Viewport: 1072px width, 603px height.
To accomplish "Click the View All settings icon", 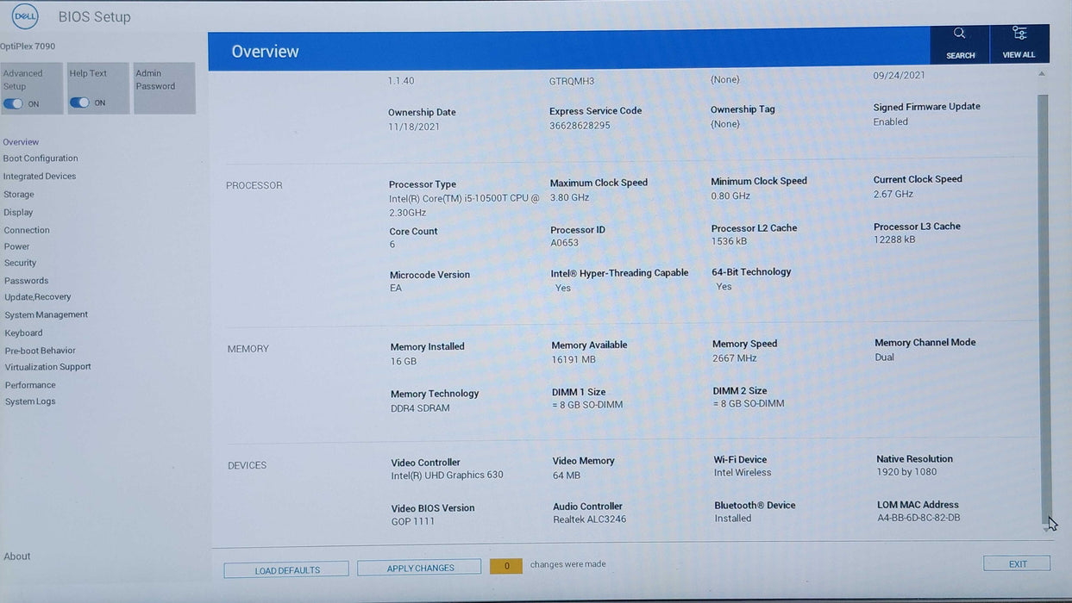I will [1019, 34].
